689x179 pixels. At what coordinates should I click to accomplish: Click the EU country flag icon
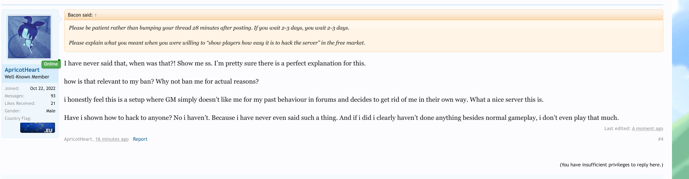coord(38,128)
